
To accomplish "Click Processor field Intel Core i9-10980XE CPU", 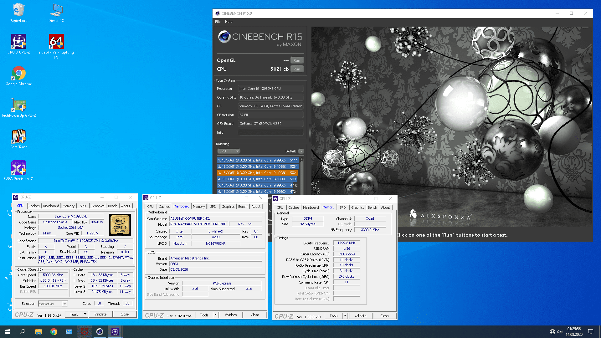I will pos(270,89).
